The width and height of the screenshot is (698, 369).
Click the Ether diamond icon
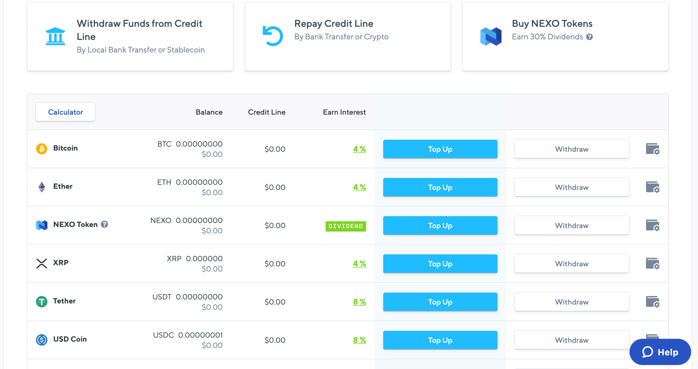42,187
